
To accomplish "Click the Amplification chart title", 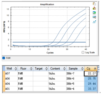I will (47, 4).
